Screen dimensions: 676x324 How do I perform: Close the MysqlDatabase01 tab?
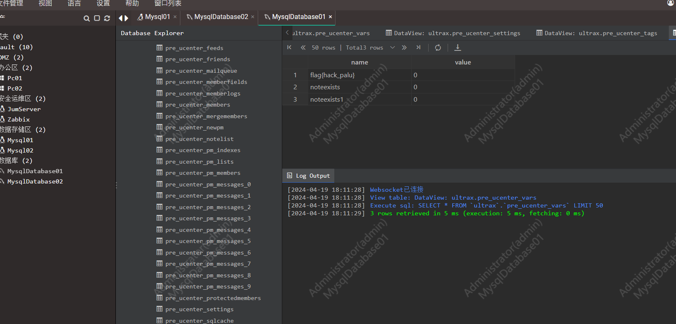tap(330, 17)
